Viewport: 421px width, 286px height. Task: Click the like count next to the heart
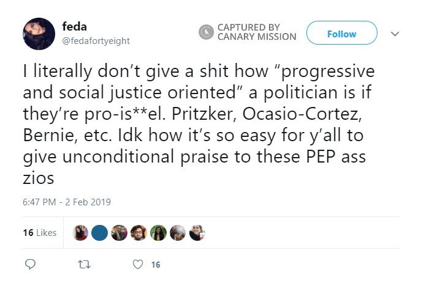[156, 265]
